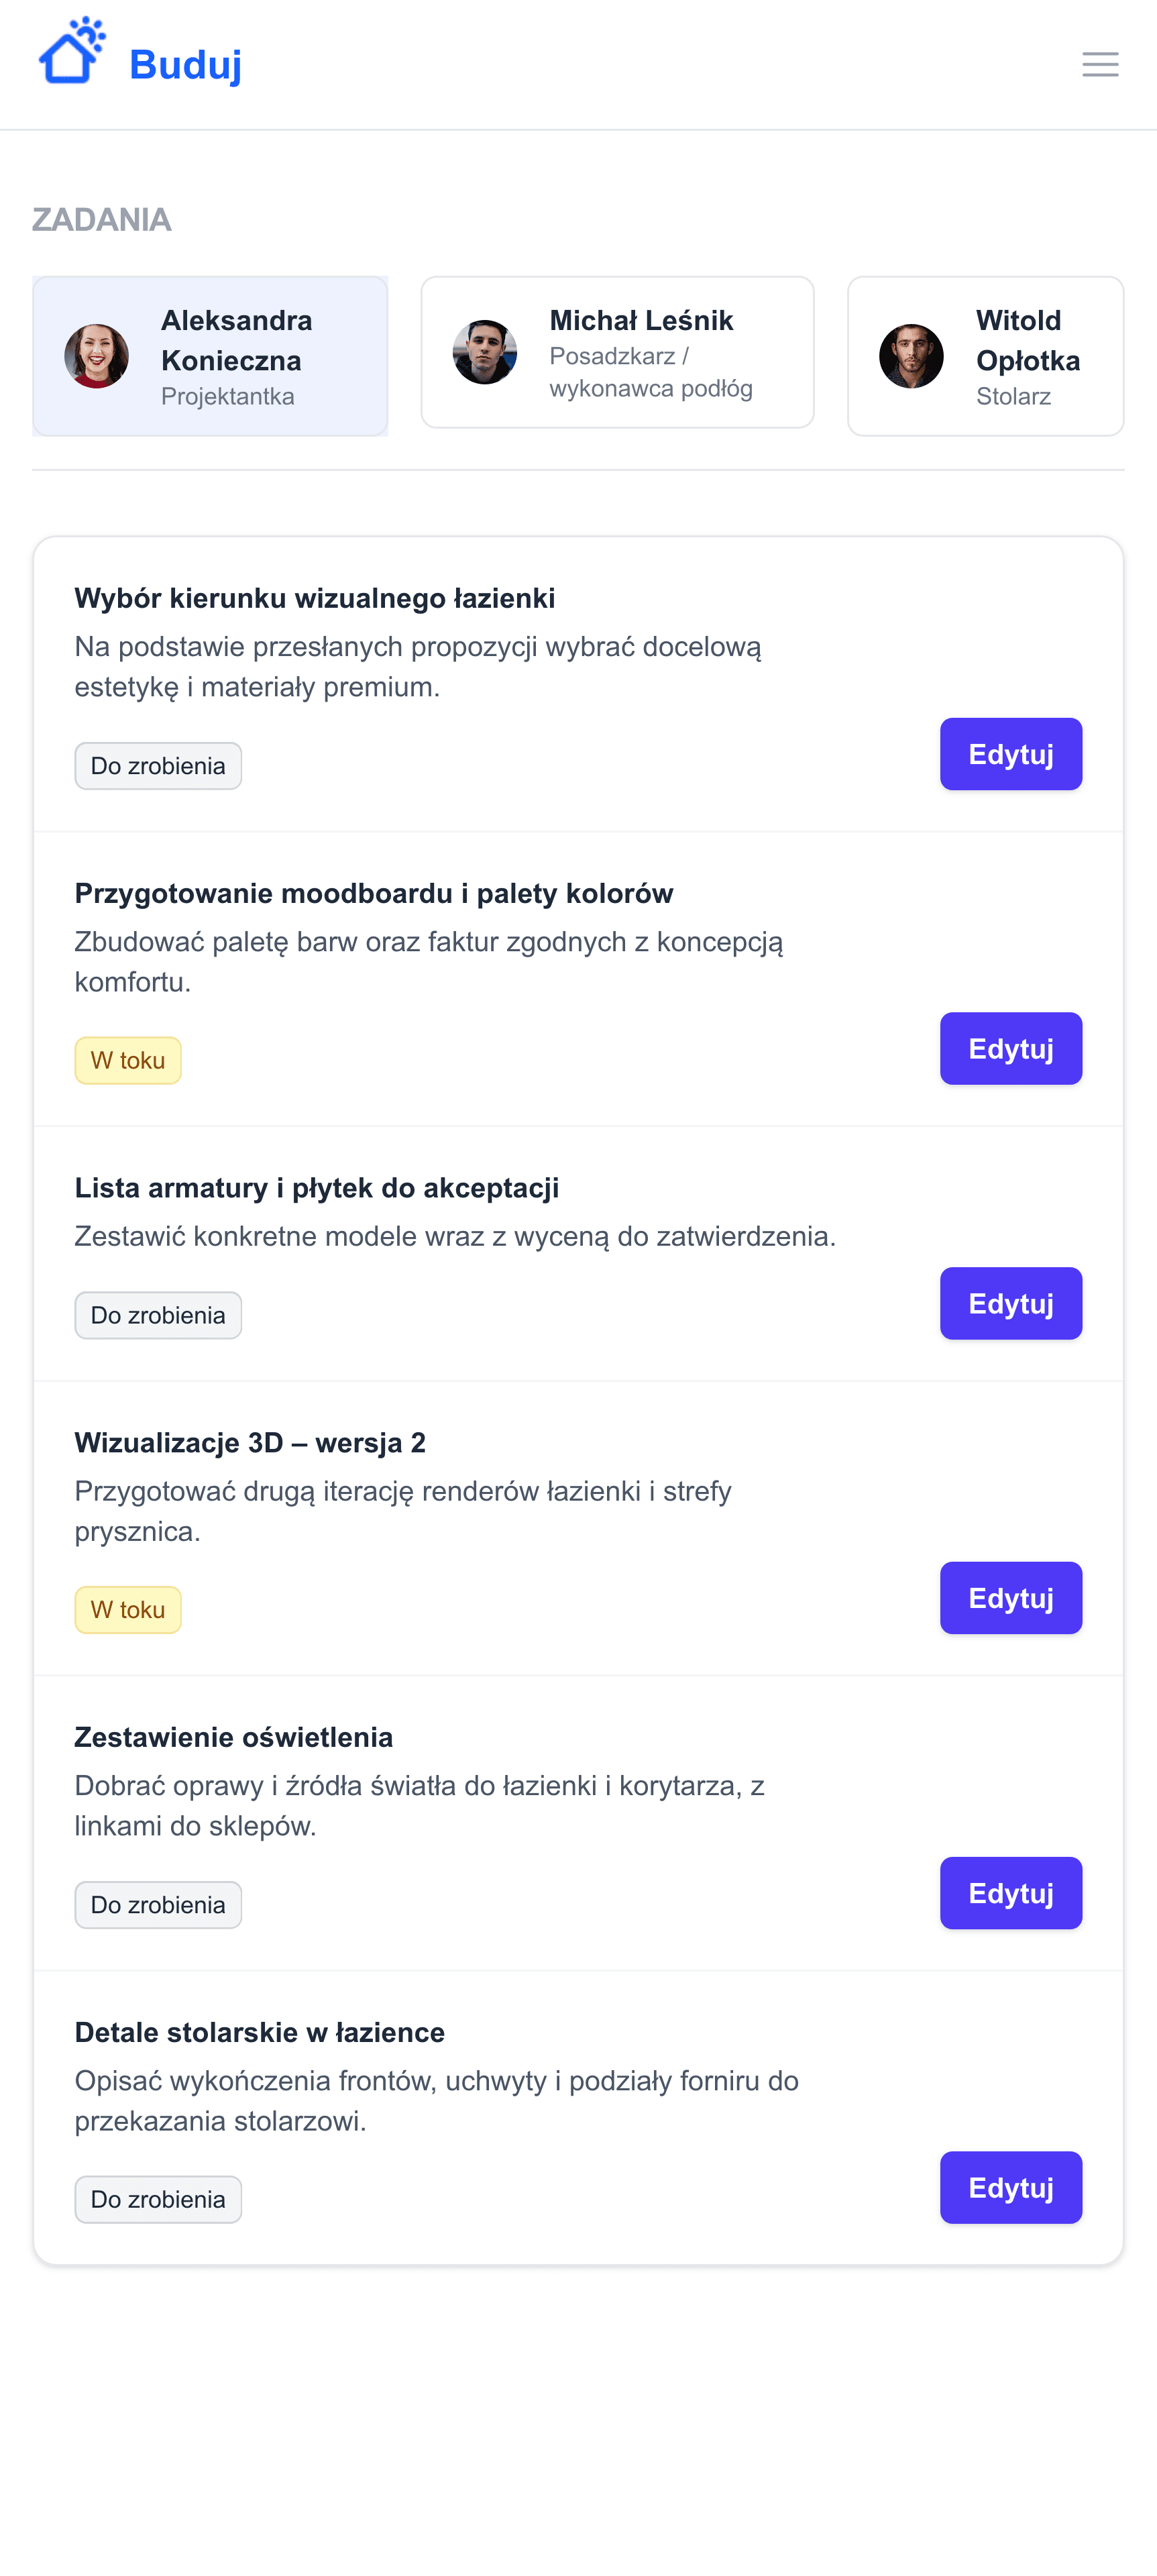Click Michał Leśnik's avatar photo
Viewport: 1157px width, 2576px height.
(485, 352)
